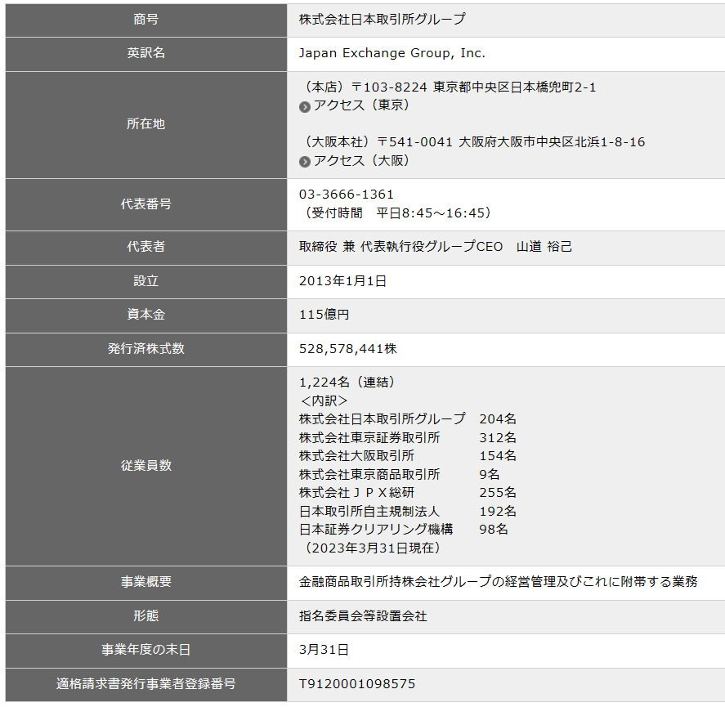Select the 株式会社ＪＰＸ総研 line
This screenshot has width=725, height=707.
pyautogui.click(x=356, y=493)
